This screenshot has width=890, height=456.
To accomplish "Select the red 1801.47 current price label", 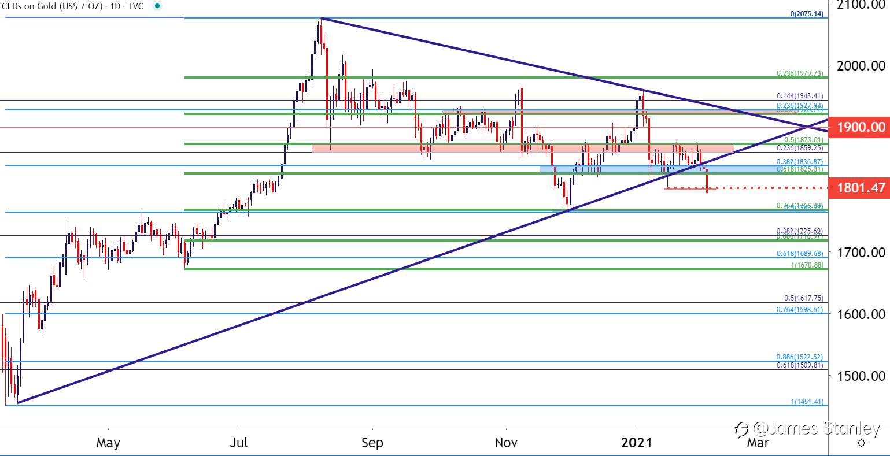I will 859,188.
